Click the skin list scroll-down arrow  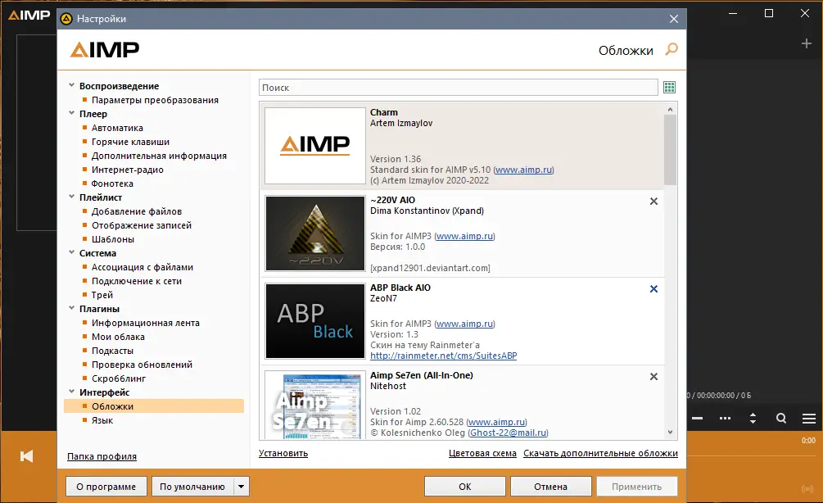click(x=670, y=432)
